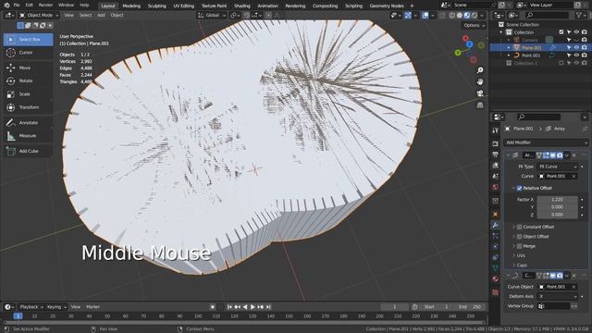This screenshot has height=333, width=592.
Task: Enable Object Offset checkbox
Action: (519, 237)
